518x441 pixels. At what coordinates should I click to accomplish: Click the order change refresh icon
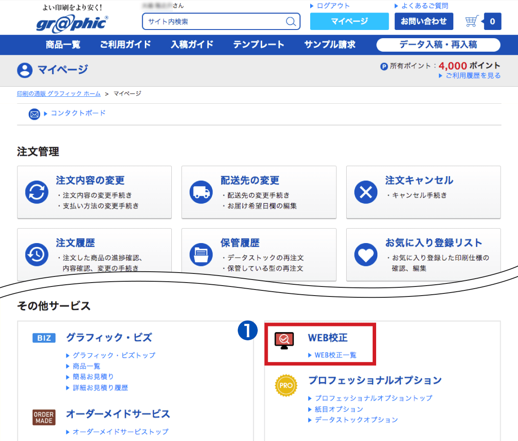click(36, 192)
